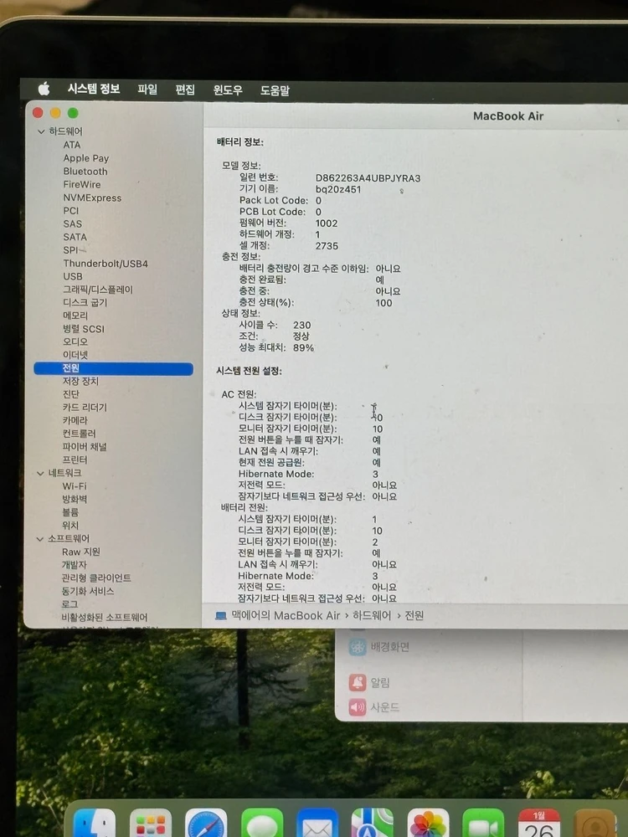
Task: Select 메모리 in the sidebar
Action: (x=75, y=316)
